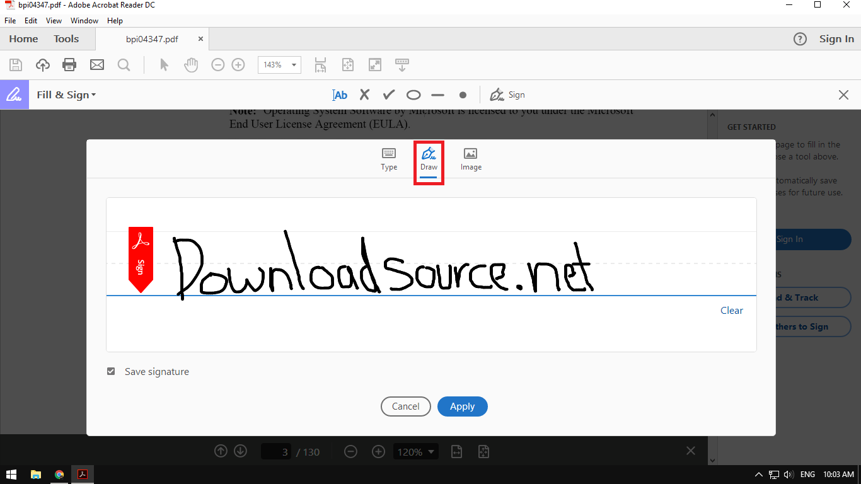Click the fit width scrolling icon
This screenshot has width=861, height=484.
[320, 64]
